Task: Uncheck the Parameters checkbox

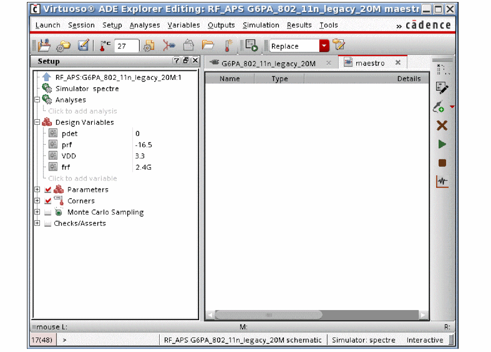Action: coord(48,189)
